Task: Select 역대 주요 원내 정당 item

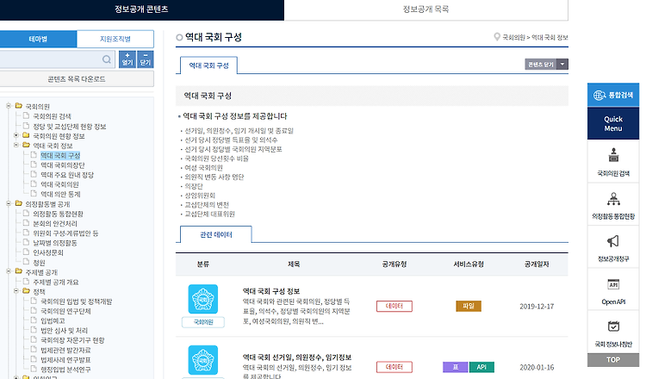Action: coord(67,175)
